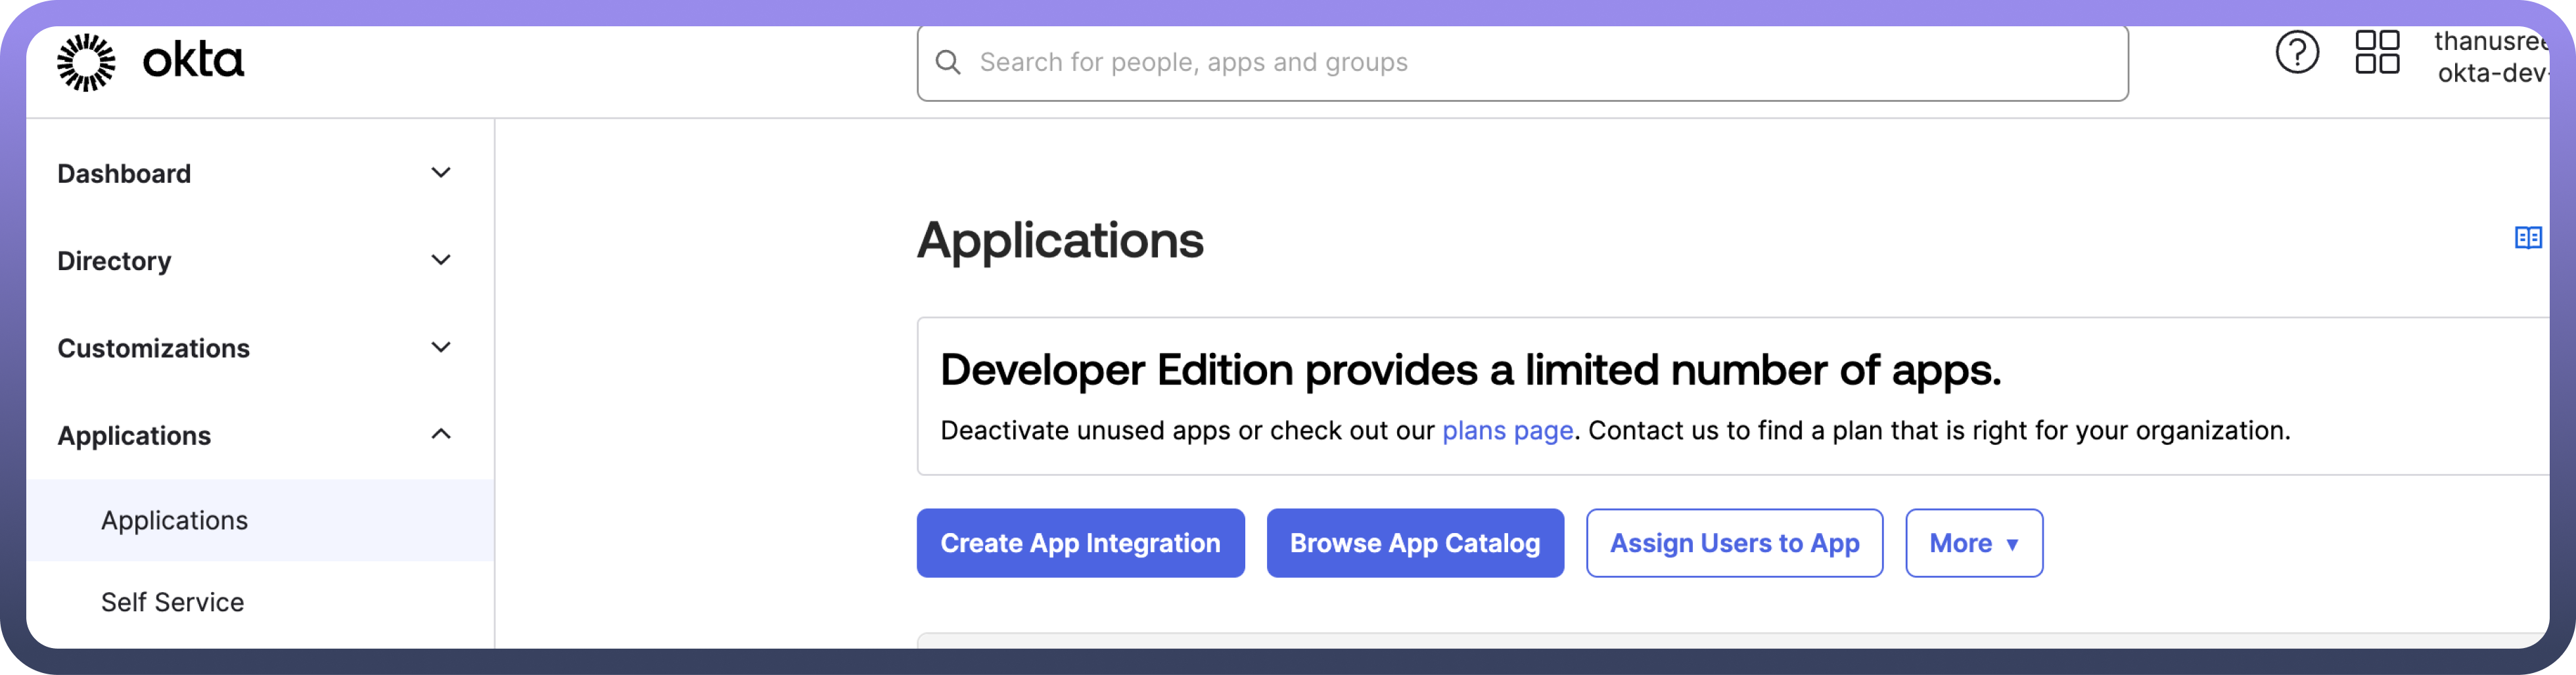Follow the plans page link
The image size is (2576, 675).
1507,431
